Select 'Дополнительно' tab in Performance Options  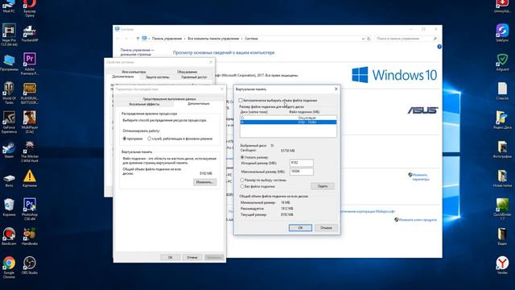click(199, 104)
